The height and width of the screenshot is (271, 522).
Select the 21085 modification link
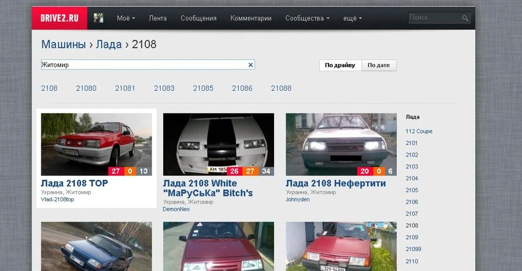tap(203, 88)
